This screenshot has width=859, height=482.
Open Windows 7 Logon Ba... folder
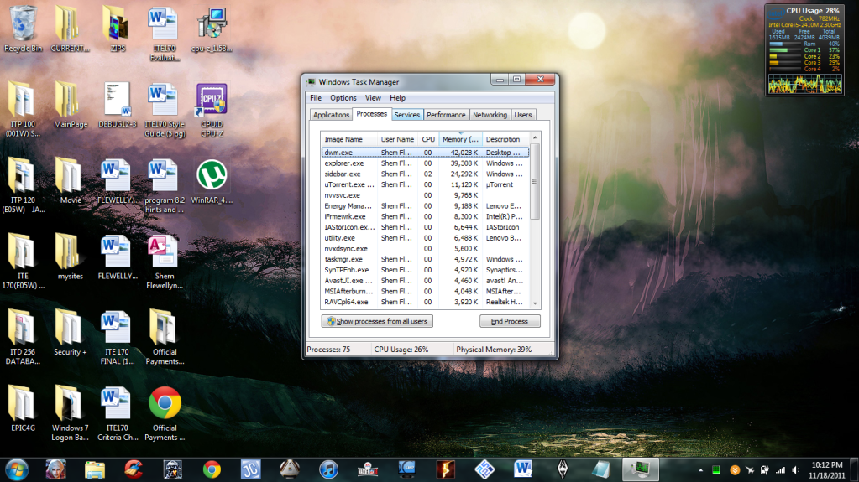71,413
